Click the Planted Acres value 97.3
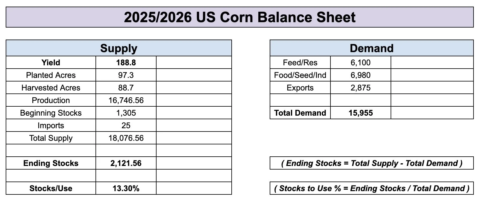Viewport: 481px width, 204px height. [126, 75]
